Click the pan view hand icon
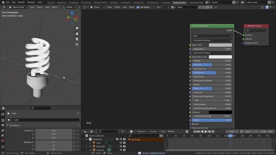Image resolution: width=276 pixels, height=155 pixels. (x=77, y=34)
